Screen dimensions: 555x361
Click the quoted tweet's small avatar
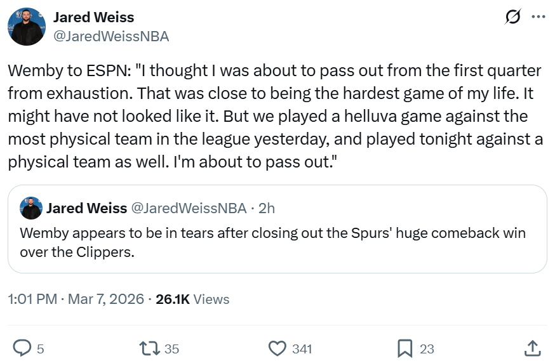(31, 208)
